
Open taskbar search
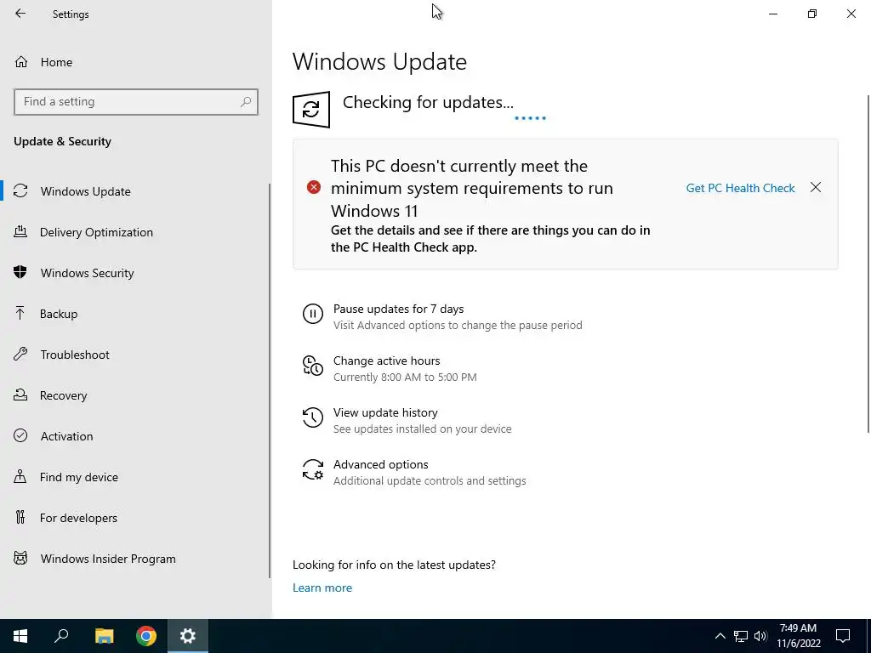pyautogui.click(x=61, y=636)
